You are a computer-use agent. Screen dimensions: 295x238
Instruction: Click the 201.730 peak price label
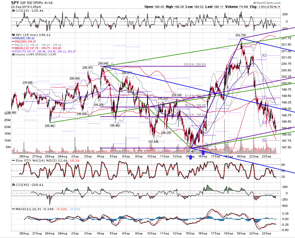coord(241,35)
